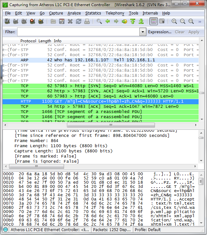Click the Expression... button
This screenshot has width=207, height=235.
(160, 32)
